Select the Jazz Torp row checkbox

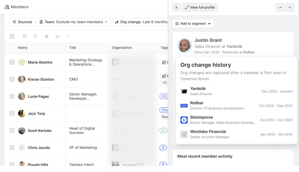pos(12,113)
